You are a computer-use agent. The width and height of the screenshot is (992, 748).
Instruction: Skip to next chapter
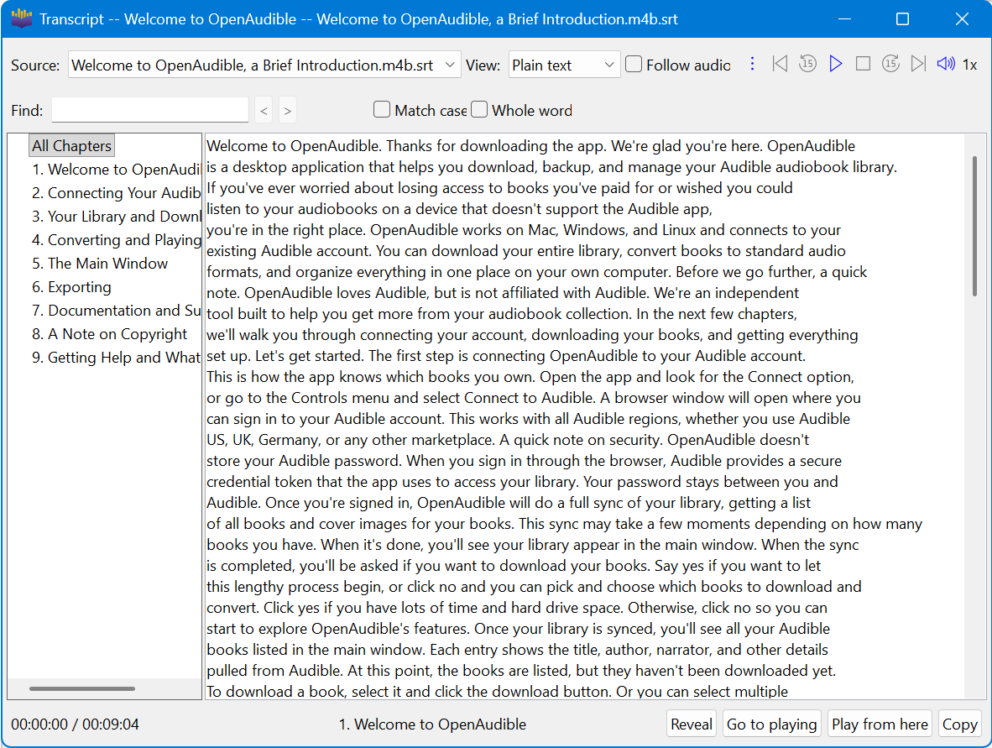tap(918, 64)
